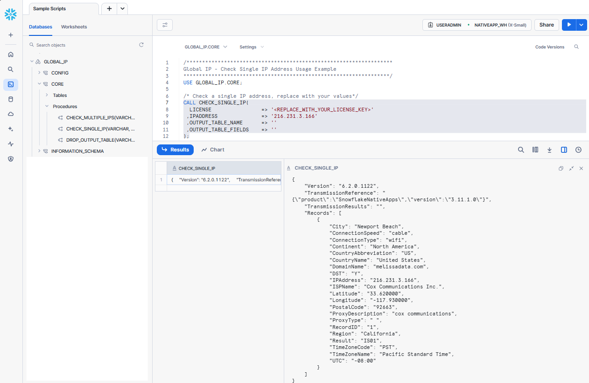Search the results grid
589x383 pixels.
(521, 150)
